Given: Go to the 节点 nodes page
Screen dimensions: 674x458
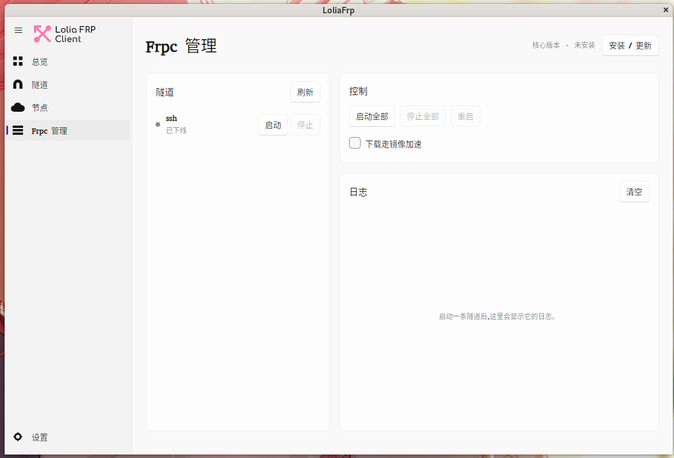Looking at the screenshot, I should 68,108.
